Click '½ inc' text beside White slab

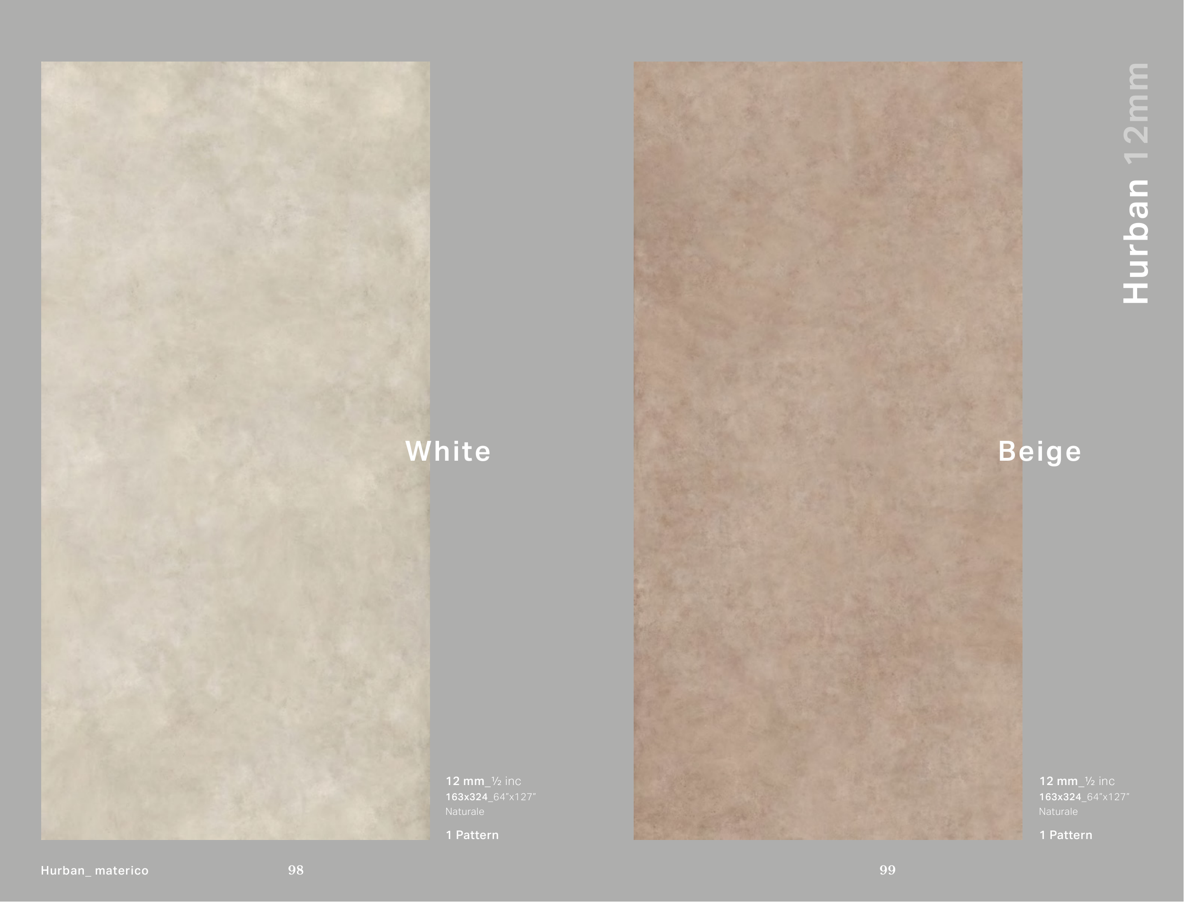506,781
